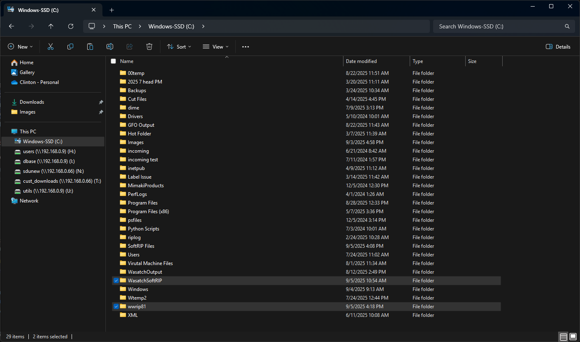Click the Copy icon in toolbar
Viewport: 580px width, 342px height.
pyautogui.click(x=70, y=47)
